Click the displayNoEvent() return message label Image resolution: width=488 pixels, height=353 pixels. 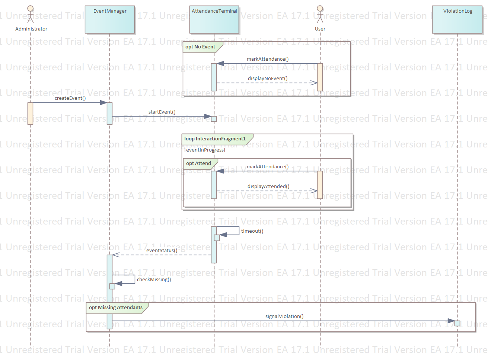pyautogui.click(x=268, y=79)
